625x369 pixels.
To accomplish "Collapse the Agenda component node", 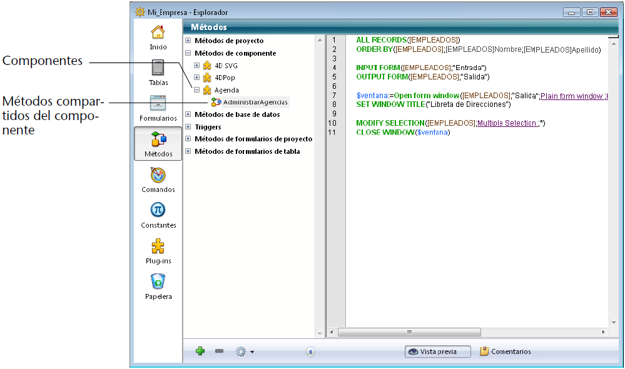I will click(x=197, y=90).
